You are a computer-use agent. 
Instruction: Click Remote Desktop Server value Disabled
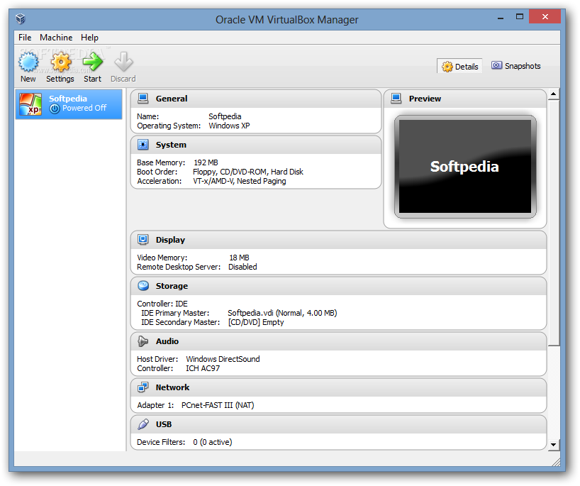(x=242, y=267)
